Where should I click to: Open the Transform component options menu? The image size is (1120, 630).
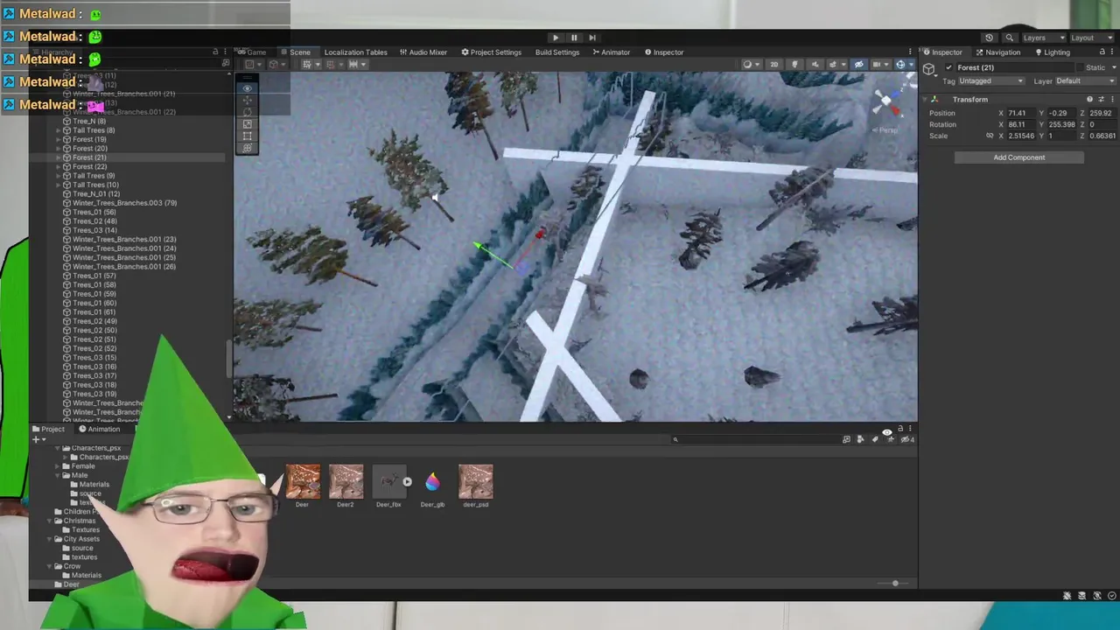(x=1112, y=100)
